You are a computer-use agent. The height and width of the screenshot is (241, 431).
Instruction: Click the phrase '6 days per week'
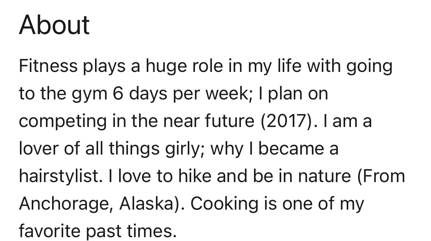180,94
